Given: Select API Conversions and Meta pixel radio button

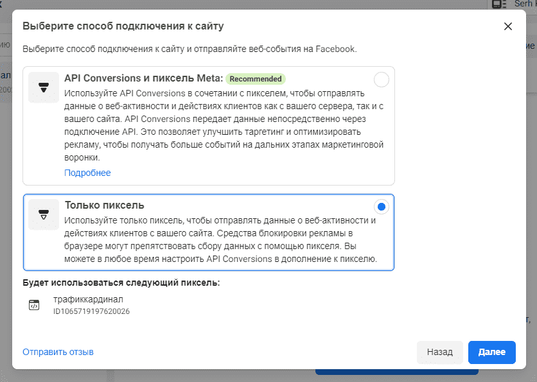Looking at the screenshot, I should coord(381,80).
